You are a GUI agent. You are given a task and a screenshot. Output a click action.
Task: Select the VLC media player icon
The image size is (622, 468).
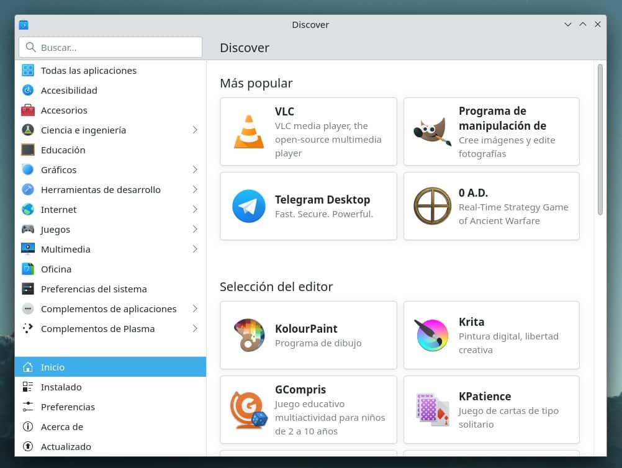(248, 132)
